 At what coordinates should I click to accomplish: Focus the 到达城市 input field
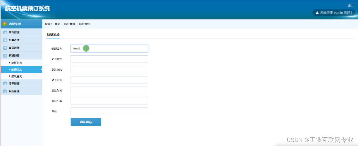click(110, 70)
